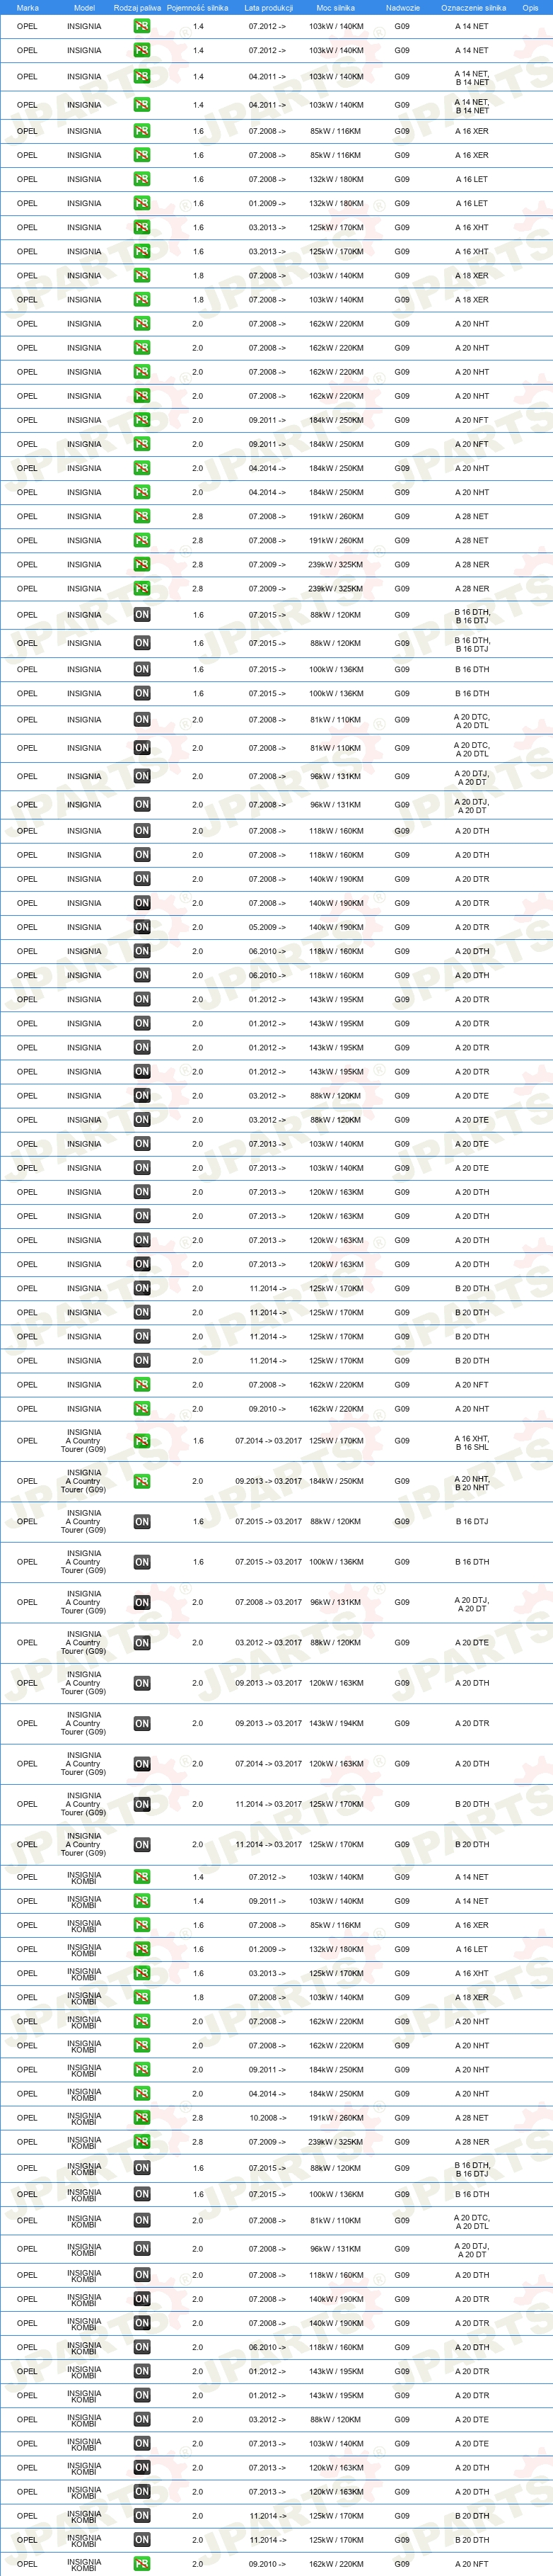The image size is (553, 2576).
Task: Click the Oznaczenie silnika column header
Action: [473, 7]
